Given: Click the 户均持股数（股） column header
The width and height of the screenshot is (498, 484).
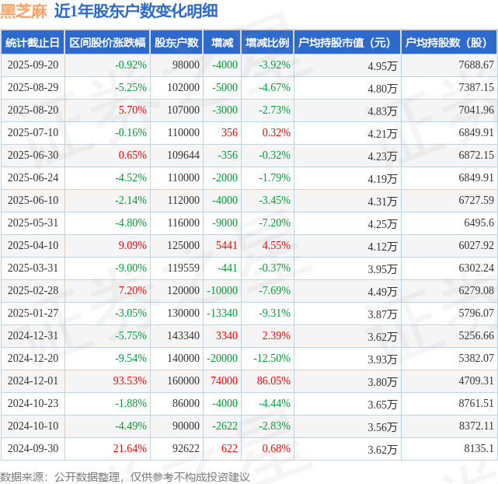Looking at the screenshot, I should pos(449,43).
